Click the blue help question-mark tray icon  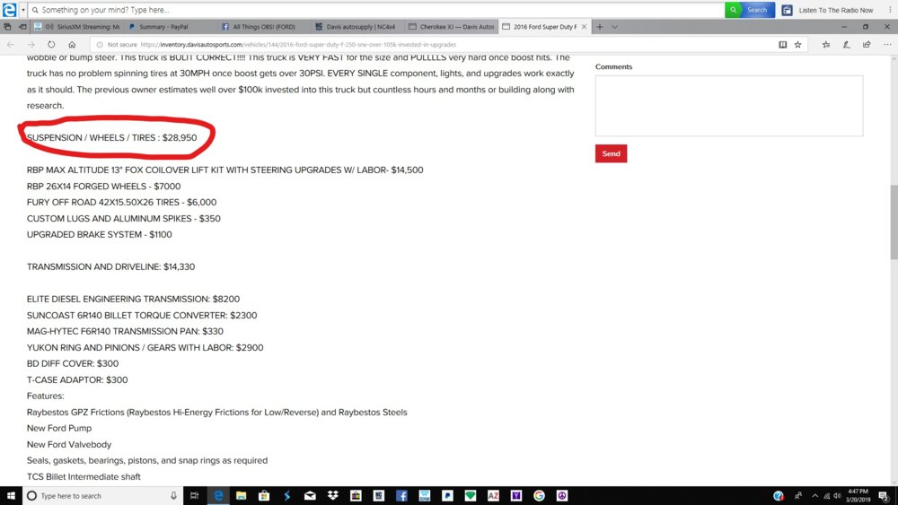point(779,496)
